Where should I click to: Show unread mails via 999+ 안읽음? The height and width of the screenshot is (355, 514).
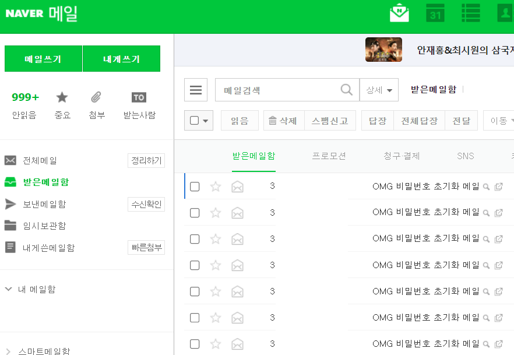(x=25, y=106)
